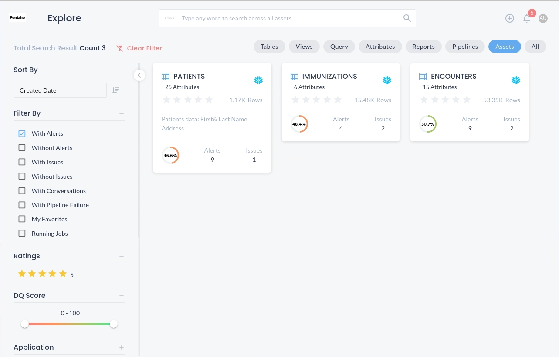
Task: Uncheck the With Alerts filter
Action: click(x=22, y=133)
